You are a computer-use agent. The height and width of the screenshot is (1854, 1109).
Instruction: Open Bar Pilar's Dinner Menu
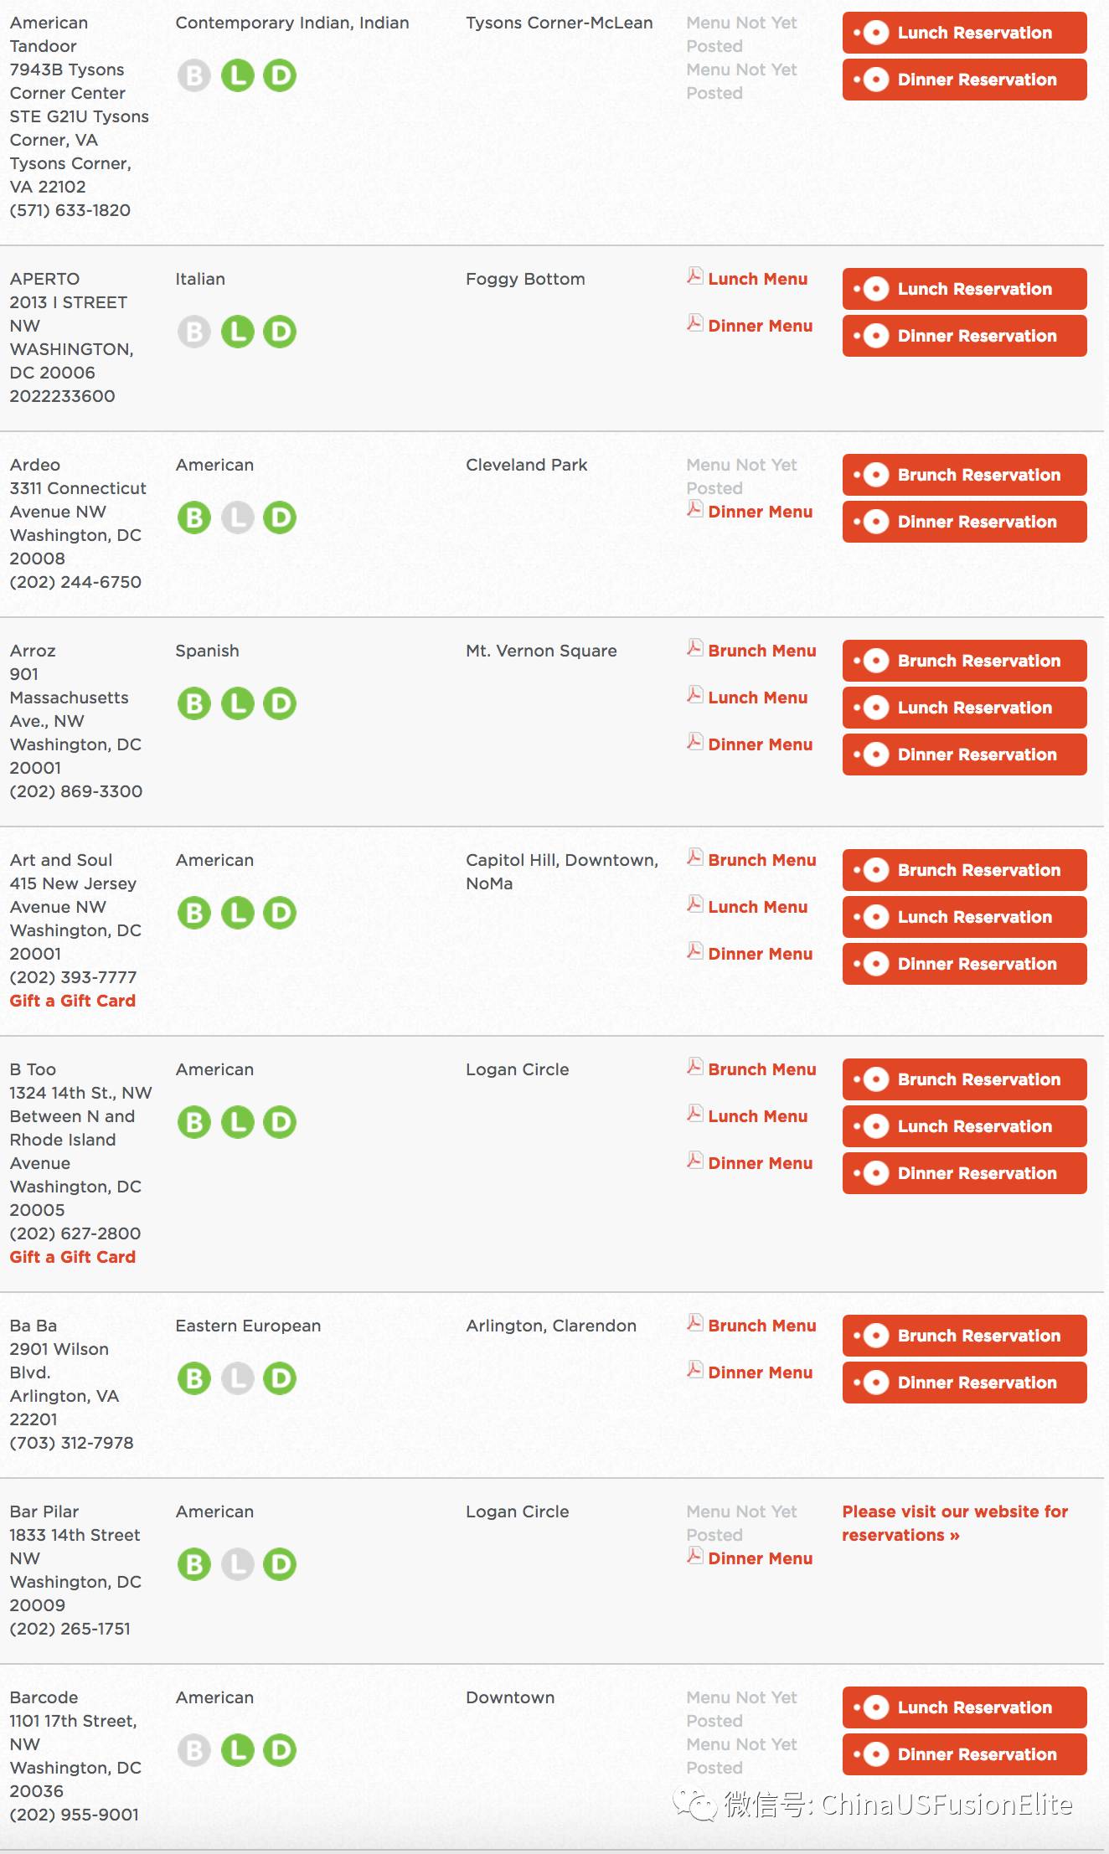point(761,1558)
